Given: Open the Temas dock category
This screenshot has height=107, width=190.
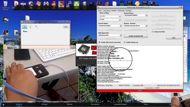Looking at the screenshot, I should coord(146,104).
